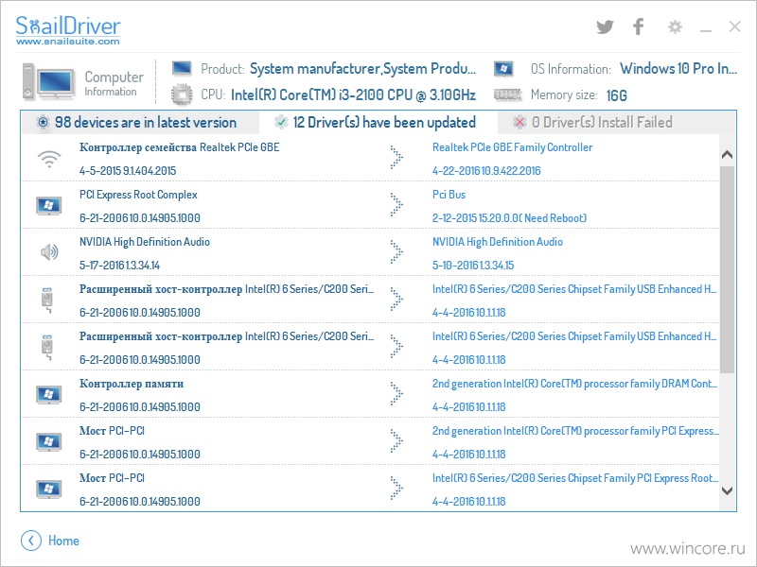This screenshot has width=757, height=567.
Task: Click the arrow icon in Realtek PCIe GBE row
Action: pyautogui.click(x=396, y=158)
